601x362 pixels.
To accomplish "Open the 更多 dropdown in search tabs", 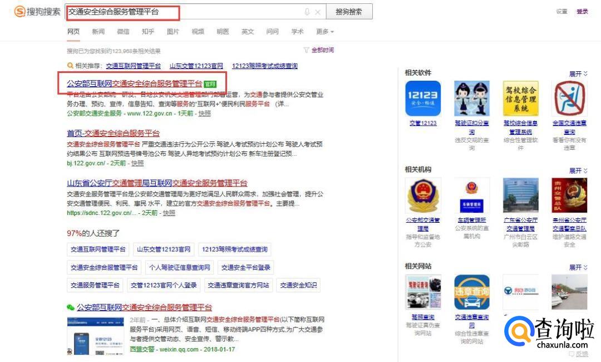I will point(325,32).
